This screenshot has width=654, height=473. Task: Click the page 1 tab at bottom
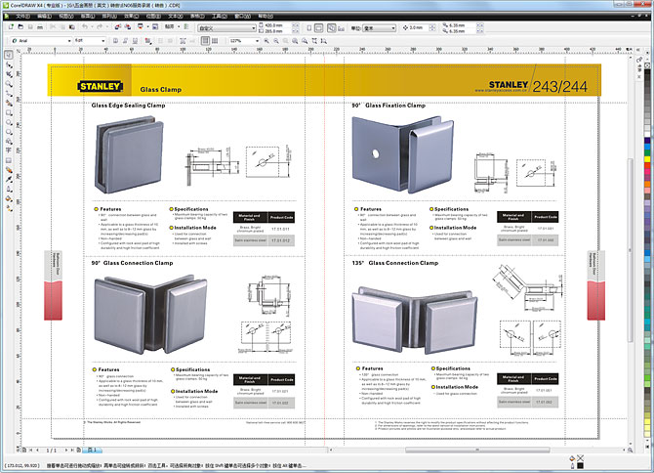[93, 451]
